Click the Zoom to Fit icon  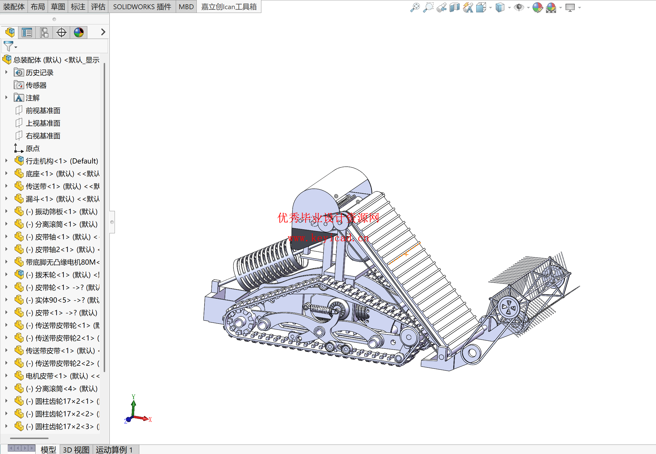click(x=415, y=7)
